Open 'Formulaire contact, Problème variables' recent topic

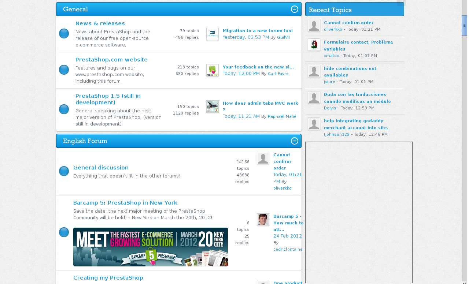(358, 45)
